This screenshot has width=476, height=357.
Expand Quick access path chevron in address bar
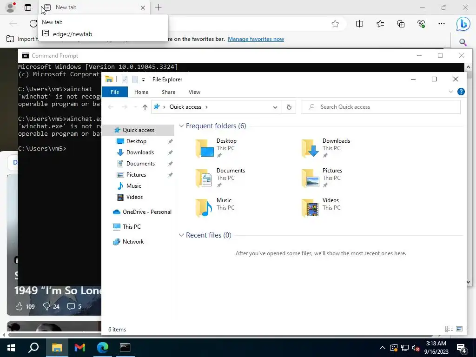click(206, 107)
